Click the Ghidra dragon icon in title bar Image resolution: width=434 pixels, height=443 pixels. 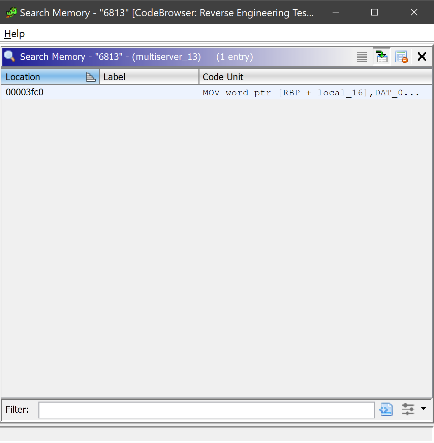[x=10, y=12]
